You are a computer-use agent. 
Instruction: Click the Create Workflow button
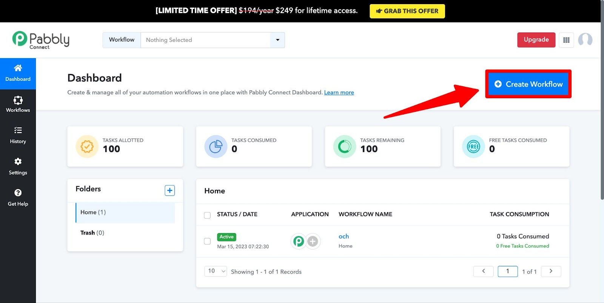(x=528, y=84)
